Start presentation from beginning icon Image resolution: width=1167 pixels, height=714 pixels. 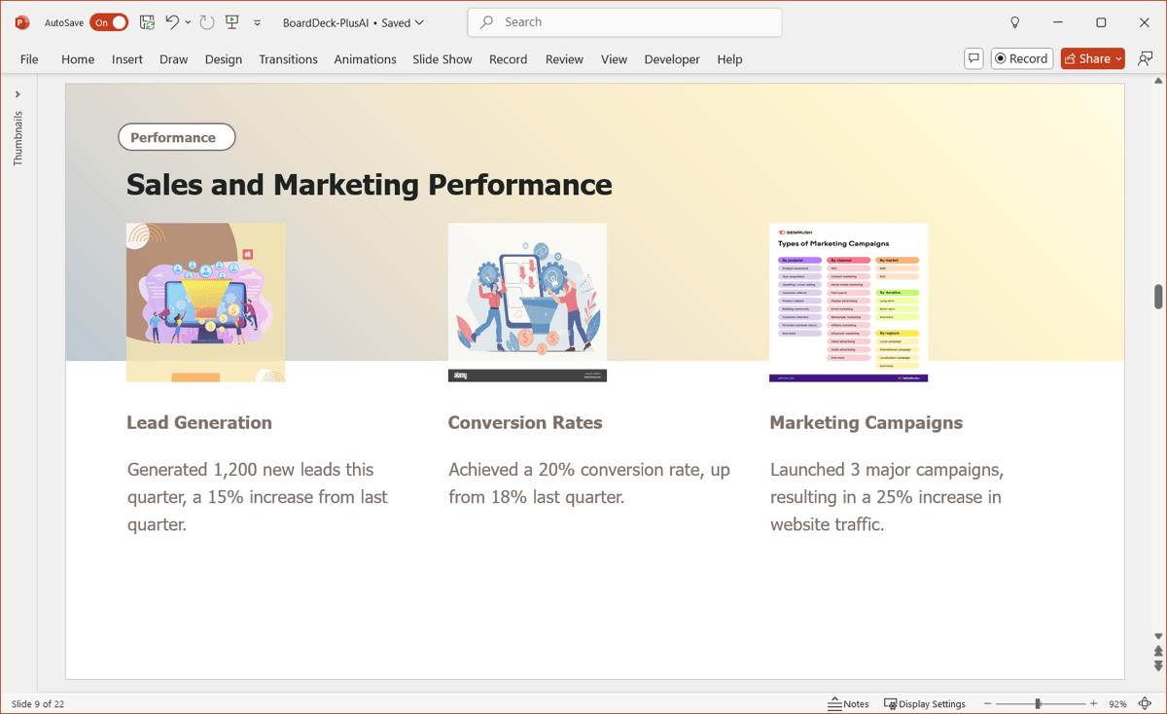point(231,22)
